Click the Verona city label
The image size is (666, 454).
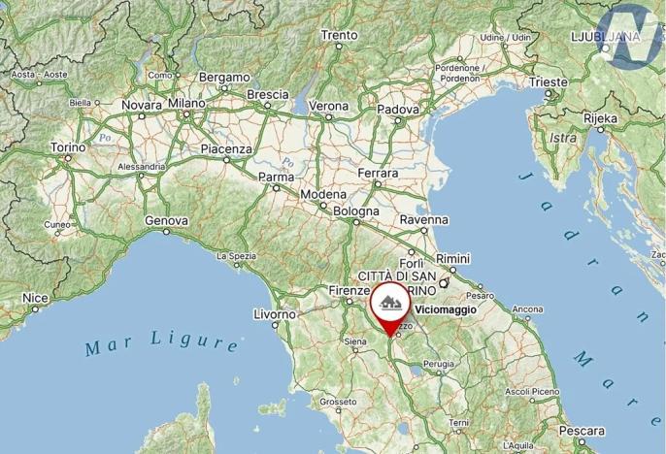point(328,106)
